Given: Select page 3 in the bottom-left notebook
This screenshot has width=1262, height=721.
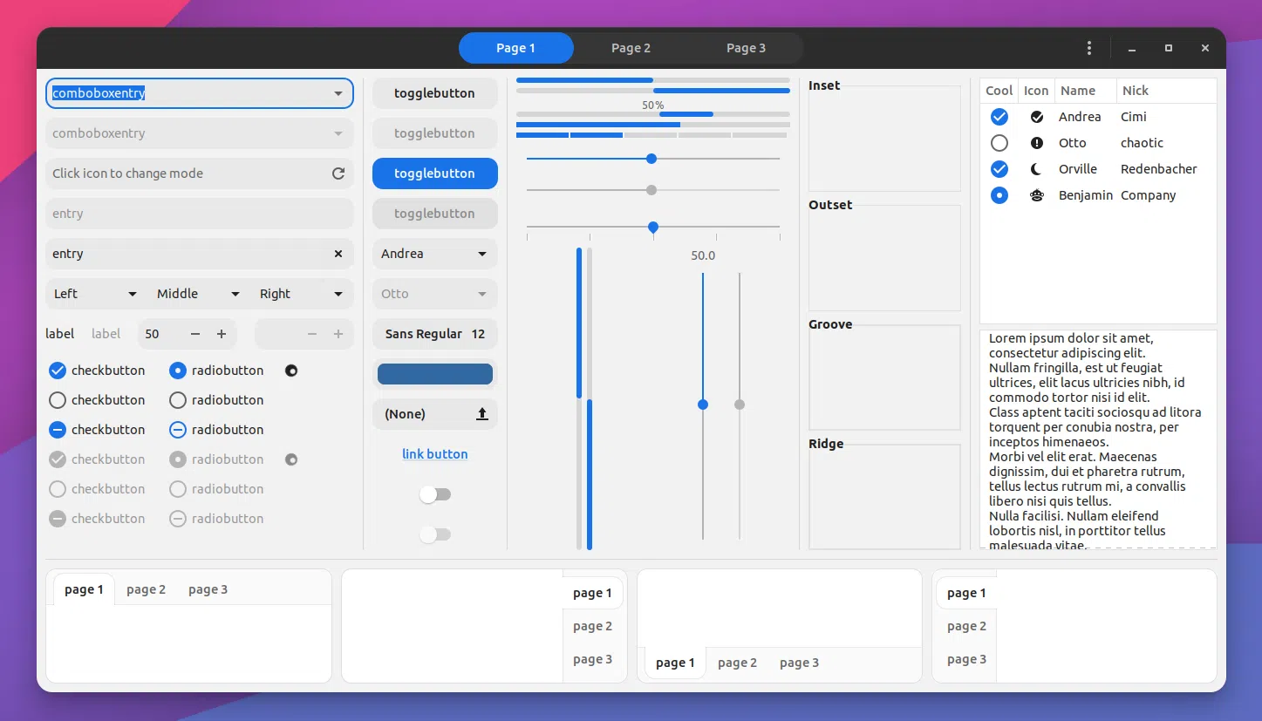Looking at the screenshot, I should (208, 589).
